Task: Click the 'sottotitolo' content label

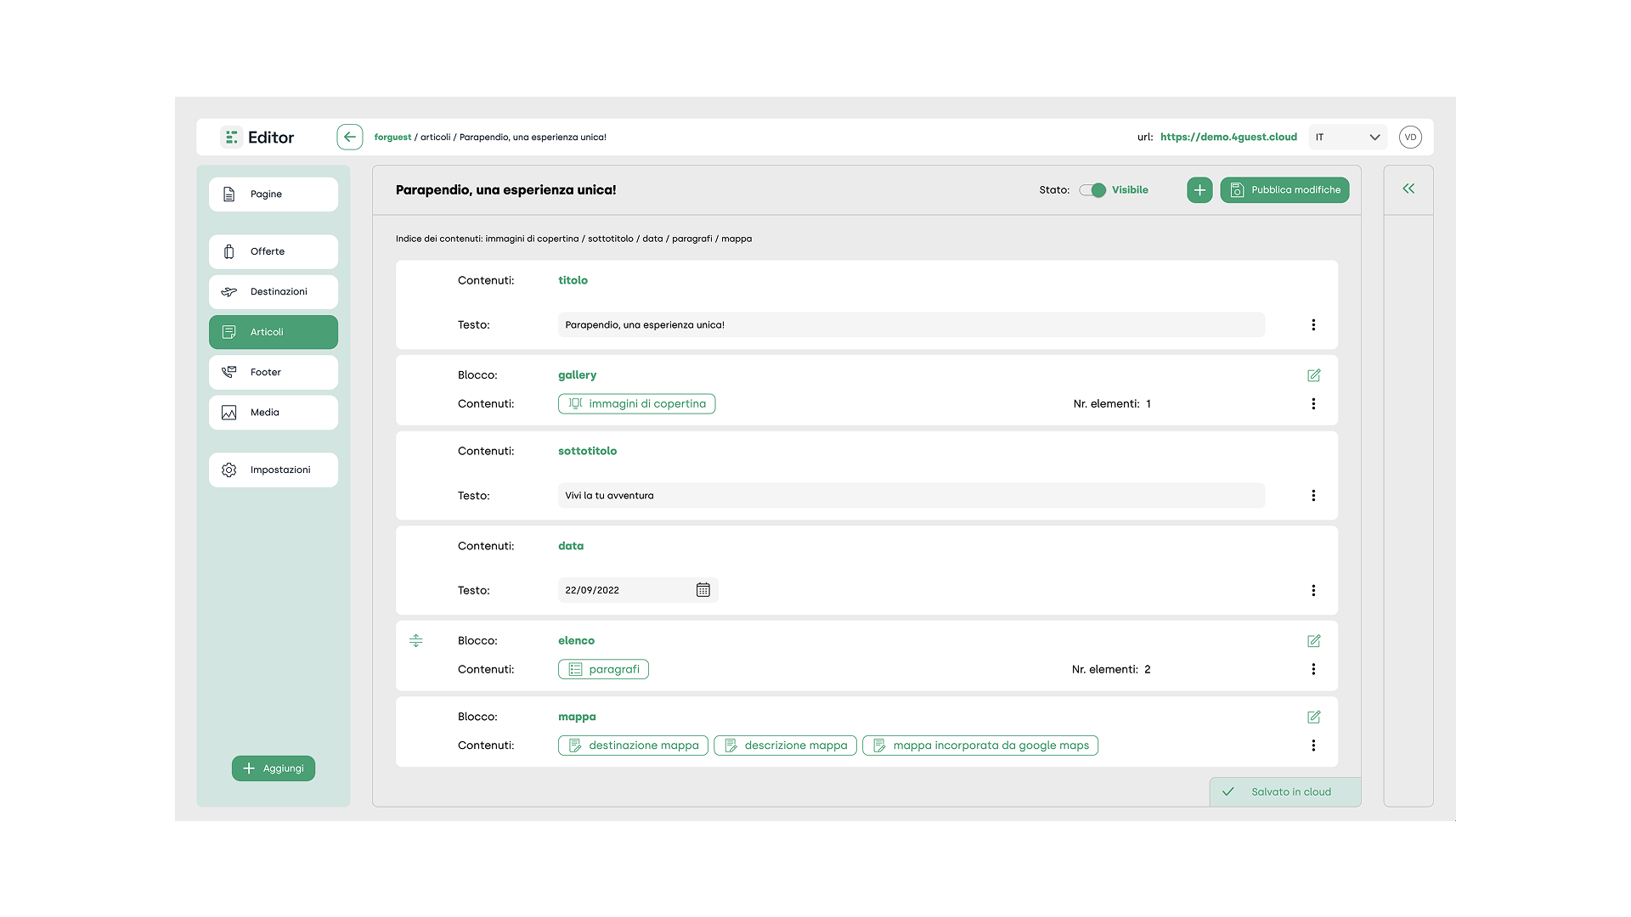Action: [x=587, y=451]
